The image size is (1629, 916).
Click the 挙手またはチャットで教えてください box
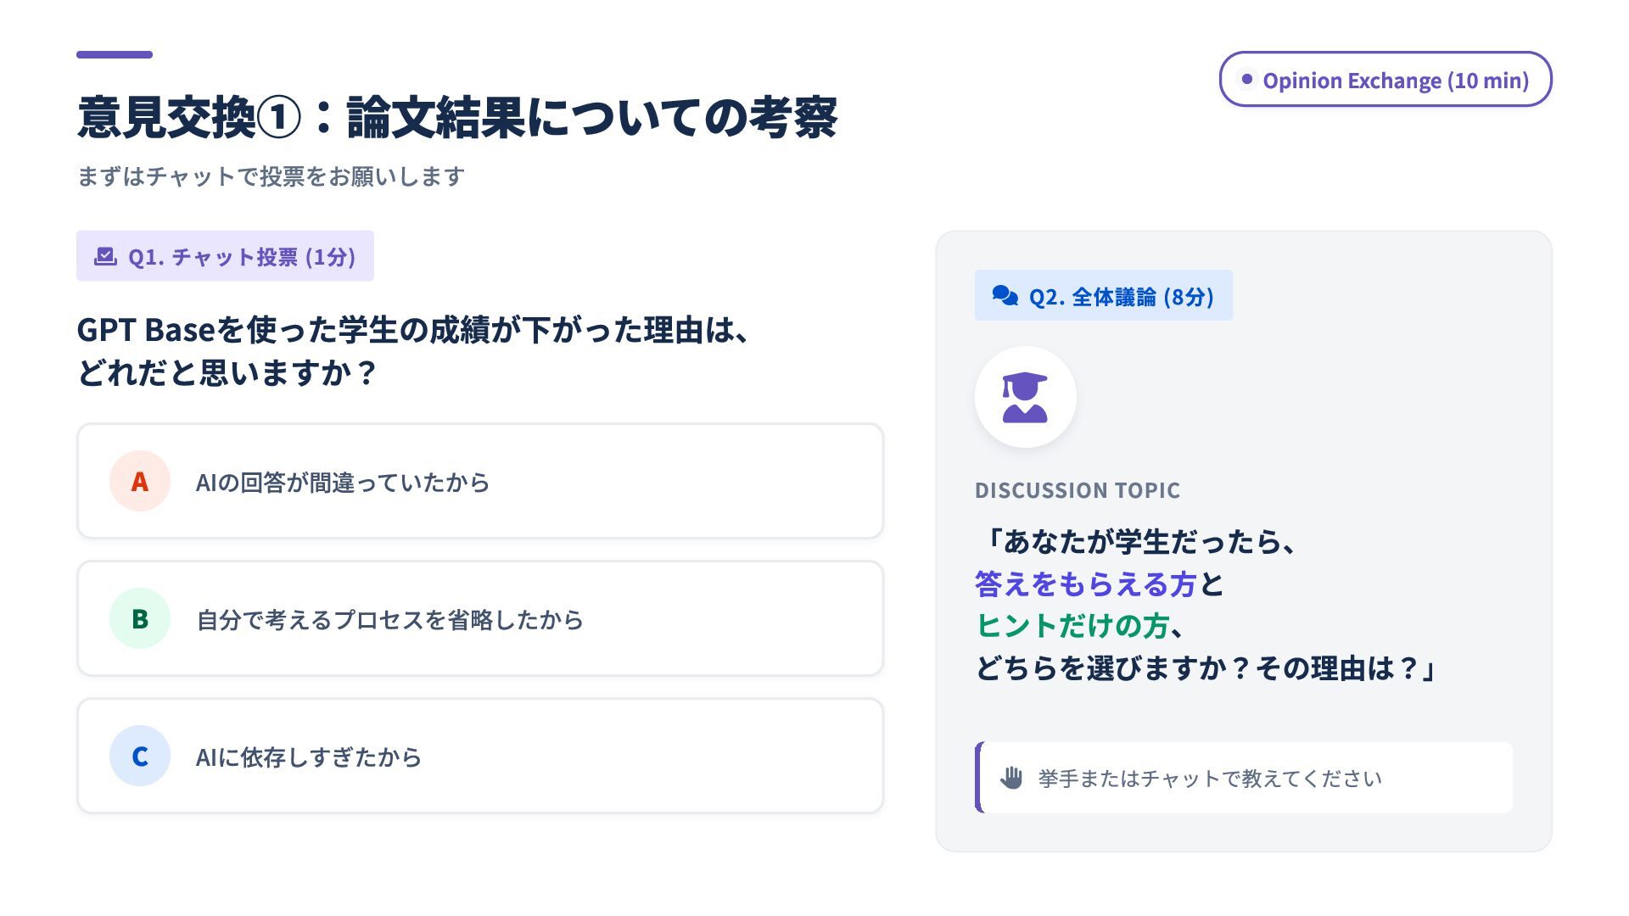point(1245,778)
